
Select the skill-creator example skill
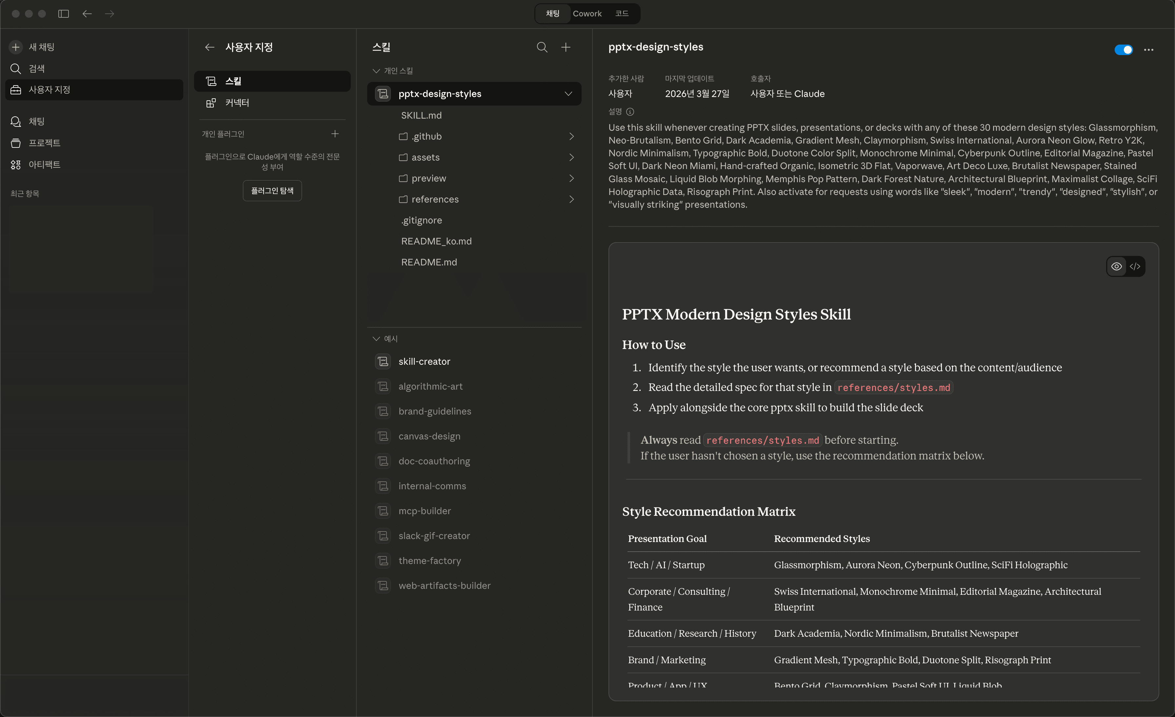(424, 361)
